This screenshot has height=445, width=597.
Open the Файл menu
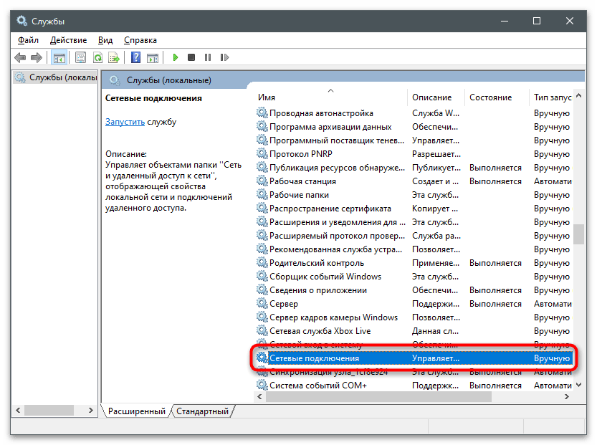(29, 40)
